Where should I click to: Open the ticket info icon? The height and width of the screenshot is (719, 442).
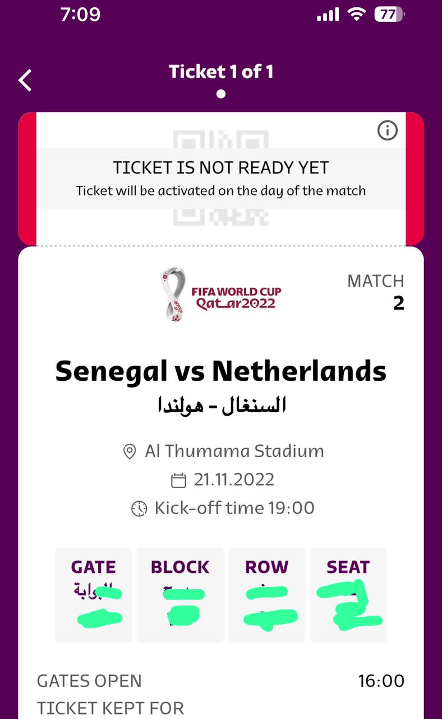point(388,131)
